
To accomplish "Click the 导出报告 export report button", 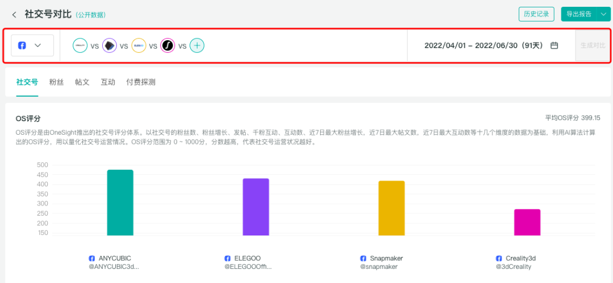I will [x=578, y=14].
